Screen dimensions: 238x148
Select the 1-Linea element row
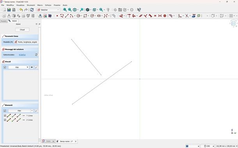[x=21, y=116]
